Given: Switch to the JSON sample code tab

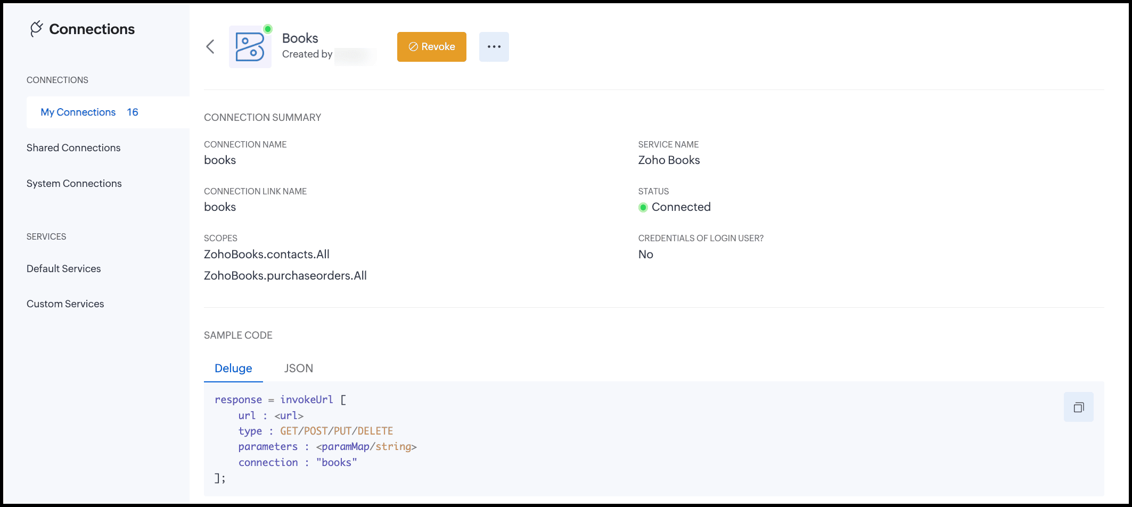Looking at the screenshot, I should pyautogui.click(x=299, y=369).
